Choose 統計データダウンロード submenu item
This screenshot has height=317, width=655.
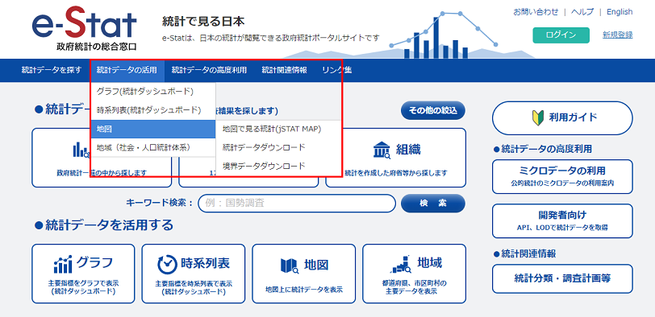pos(278,147)
